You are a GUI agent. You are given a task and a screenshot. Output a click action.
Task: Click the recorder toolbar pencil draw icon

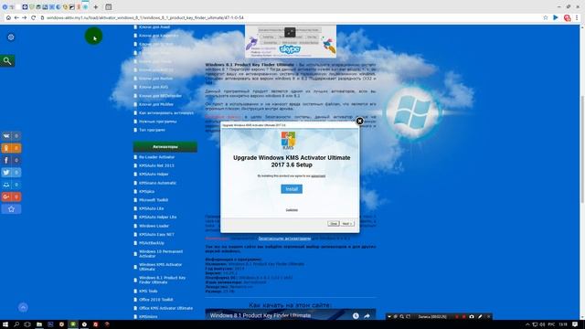(x=480, y=317)
